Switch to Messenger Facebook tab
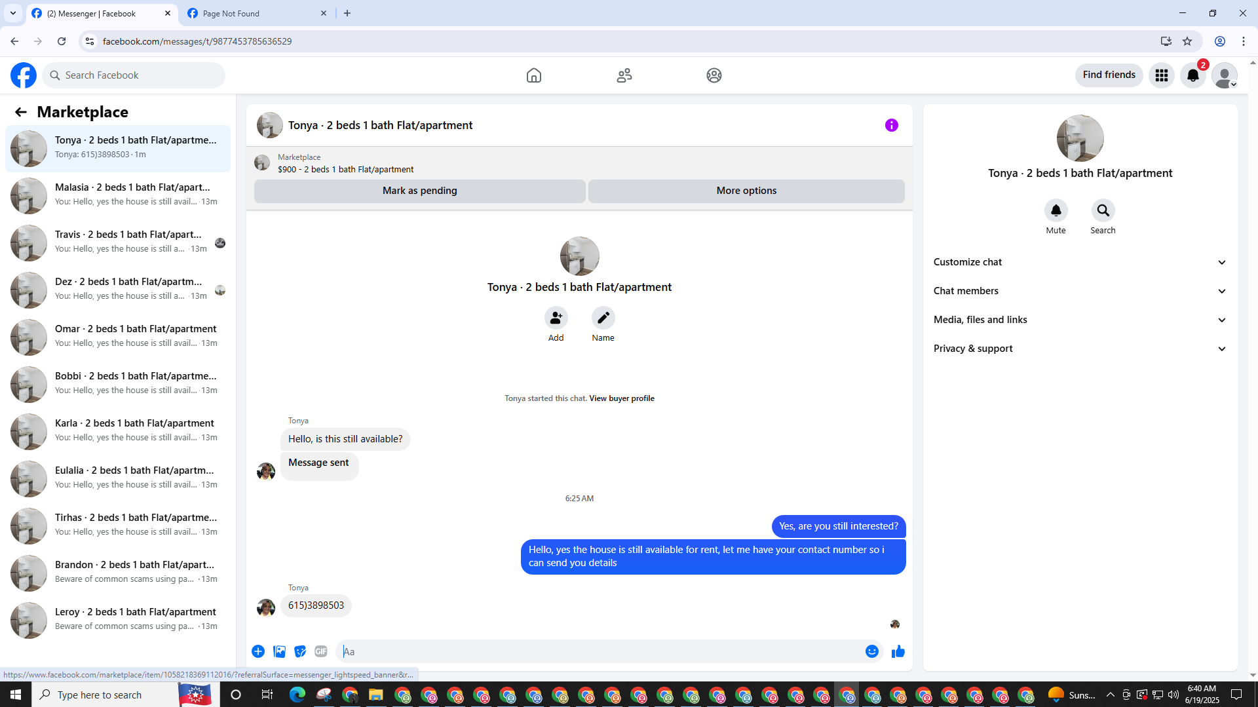The image size is (1258, 707). pyautogui.click(x=102, y=14)
